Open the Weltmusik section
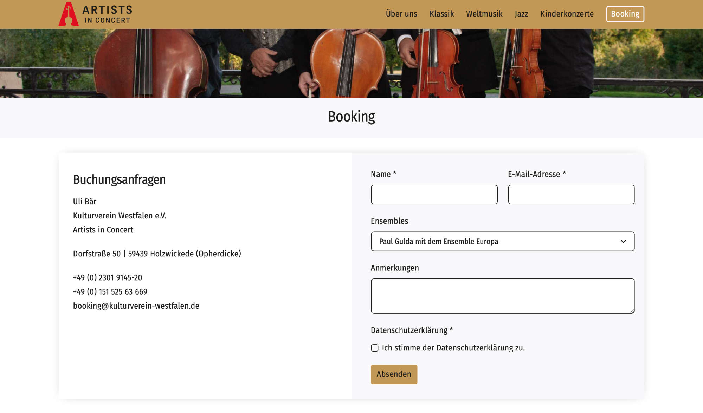The height and width of the screenshot is (413, 703). click(484, 14)
